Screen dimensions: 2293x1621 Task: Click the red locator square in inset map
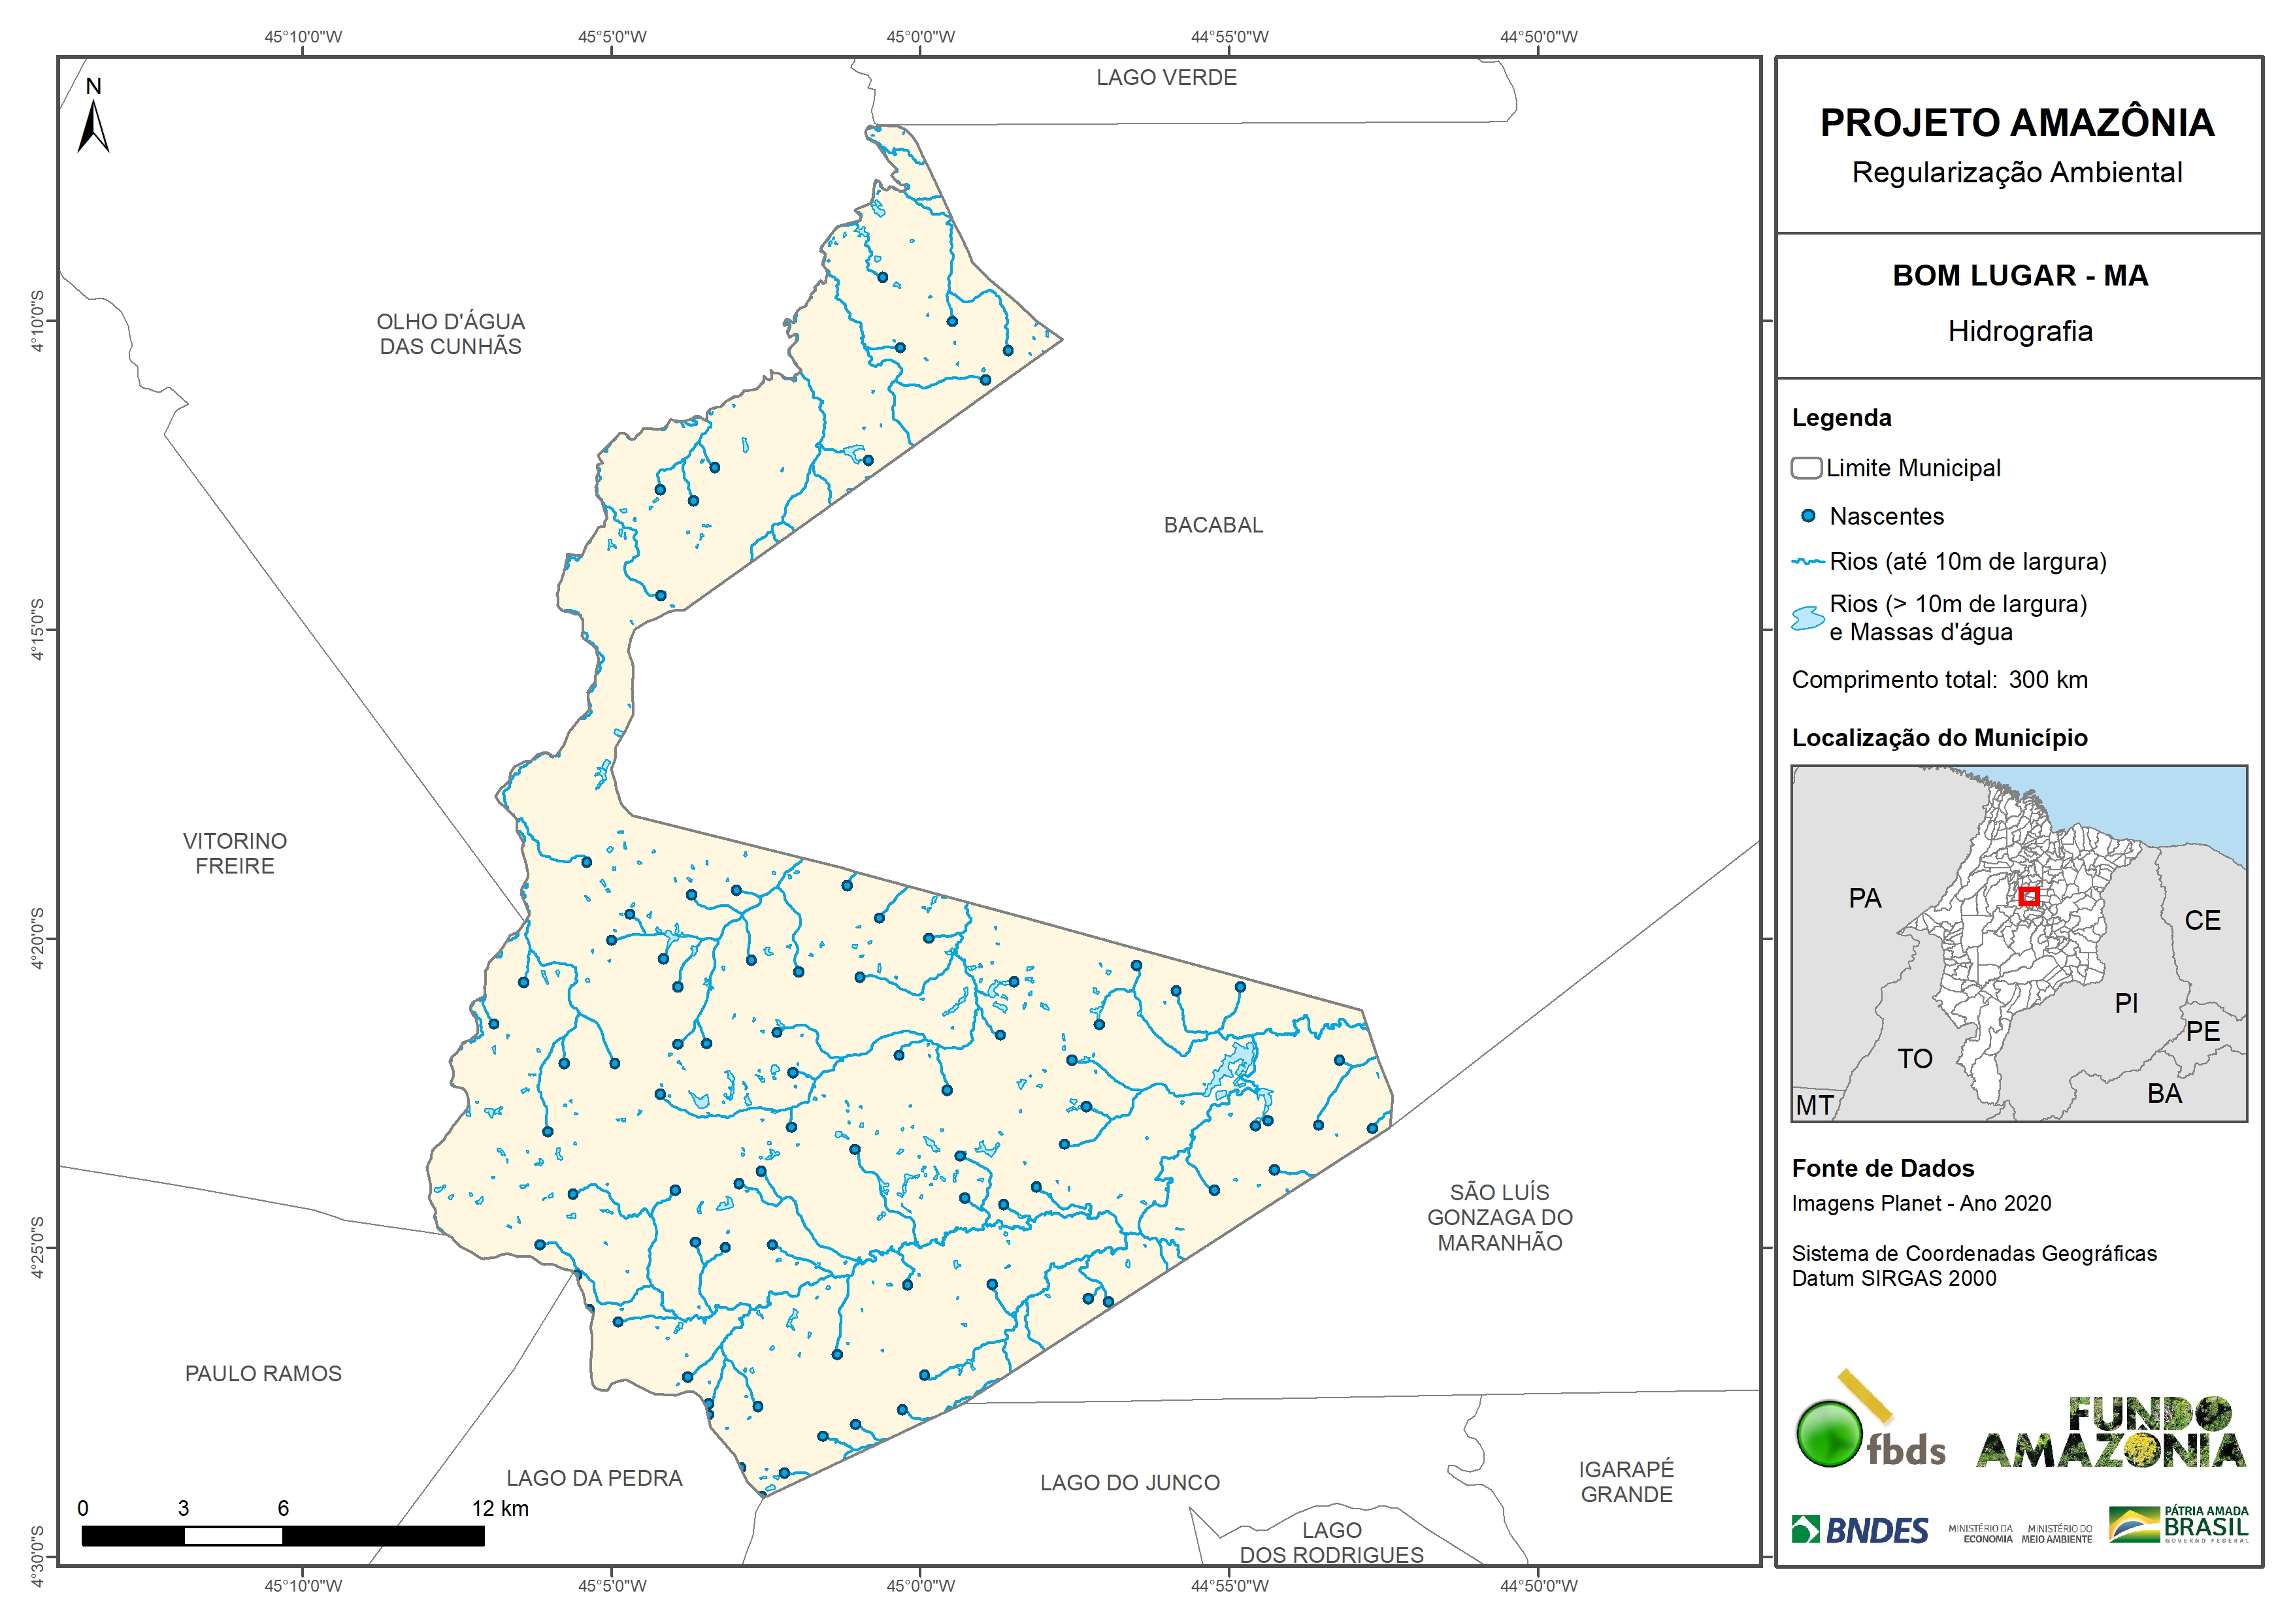point(2028,896)
